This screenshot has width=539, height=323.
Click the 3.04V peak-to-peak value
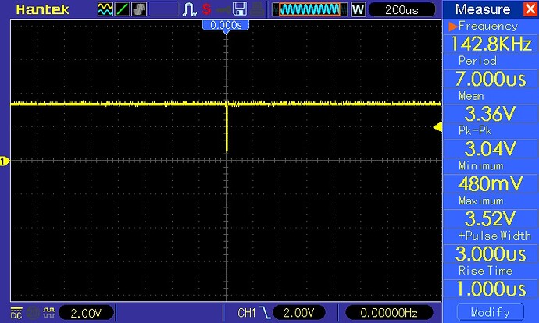click(491, 149)
